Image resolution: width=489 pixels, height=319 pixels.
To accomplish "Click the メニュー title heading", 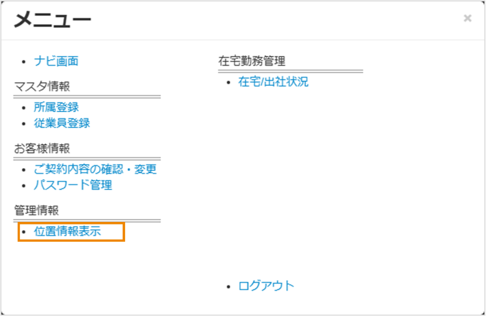I will [51, 20].
